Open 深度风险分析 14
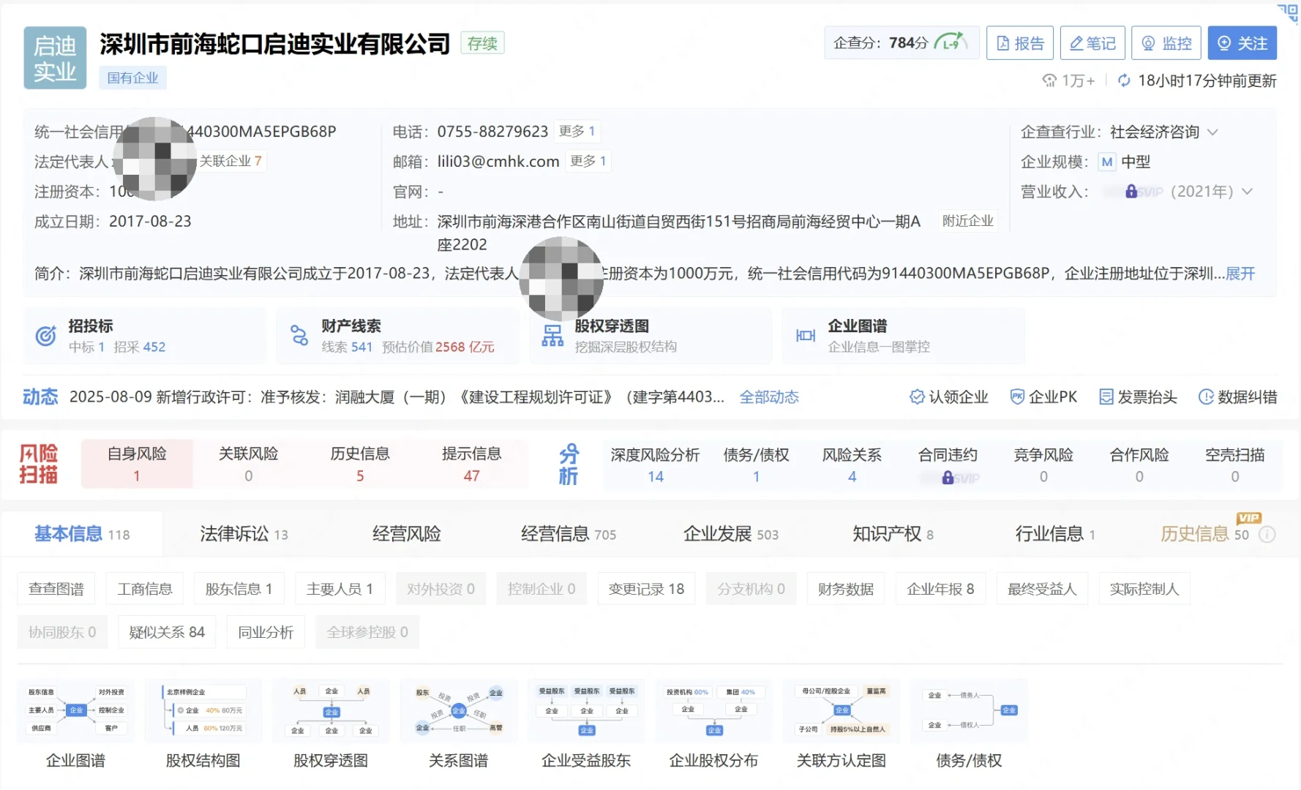The height and width of the screenshot is (790, 1301). click(656, 465)
